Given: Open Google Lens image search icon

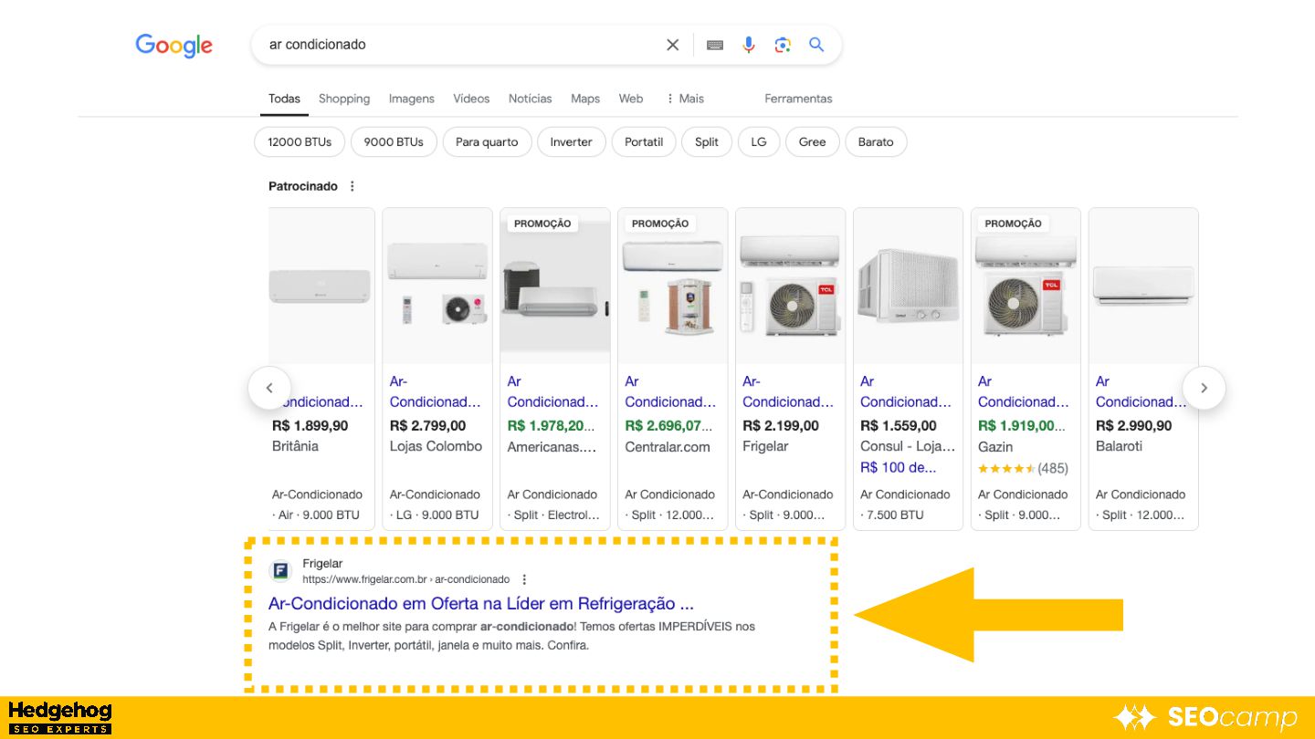Looking at the screenshot, I should [x=783, y=45].
